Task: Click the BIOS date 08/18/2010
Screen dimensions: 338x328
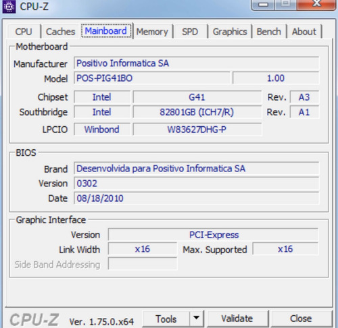Action: (x=196, y=198)
